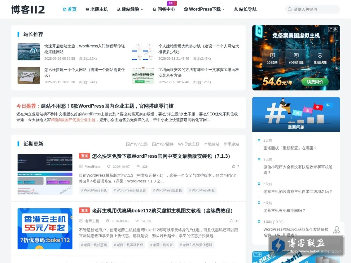Screen dimensions: 351x263
Task: Click the date 2026-10-07 on first article
Action: pos(121,167)
